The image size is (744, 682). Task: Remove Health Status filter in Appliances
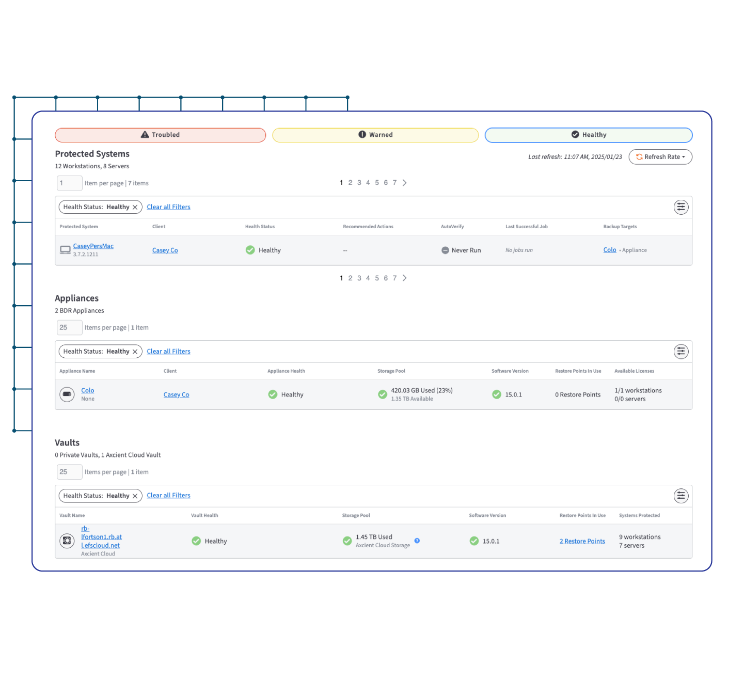pyautogui.click(x=135, y=352)
